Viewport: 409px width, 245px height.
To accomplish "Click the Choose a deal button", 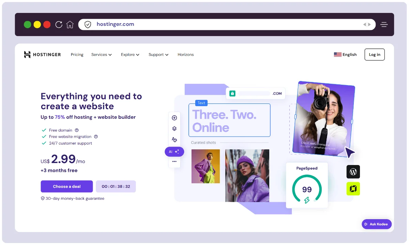I will (67, 186).
